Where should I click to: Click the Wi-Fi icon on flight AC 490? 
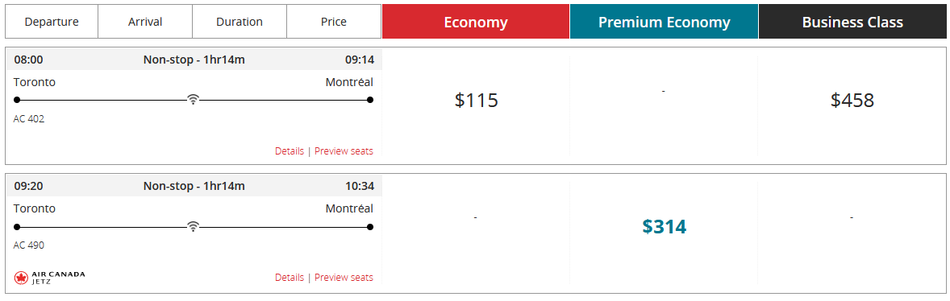[194, 227]
